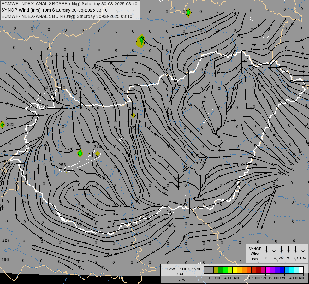The width and height of the screenshot is (309, 284).
Task: Click the green CAPE diamond beside value 223
Action: click(x=2, y=125)
